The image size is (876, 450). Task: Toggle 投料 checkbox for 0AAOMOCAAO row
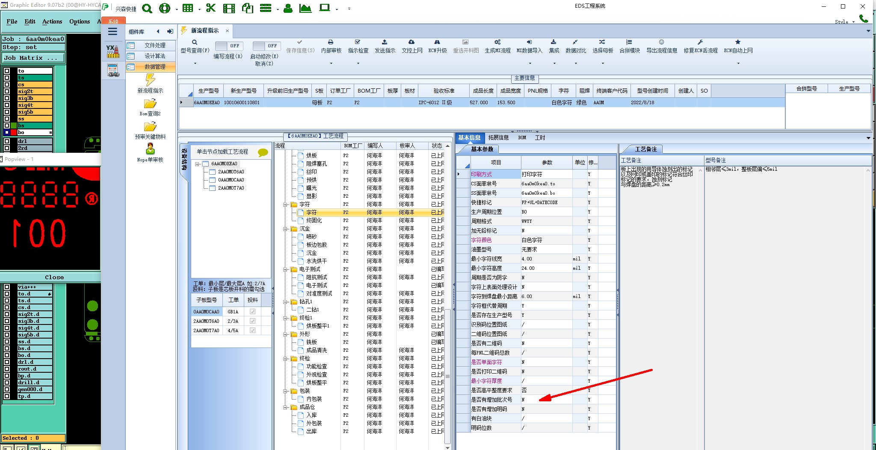click(x=252, y=312)
